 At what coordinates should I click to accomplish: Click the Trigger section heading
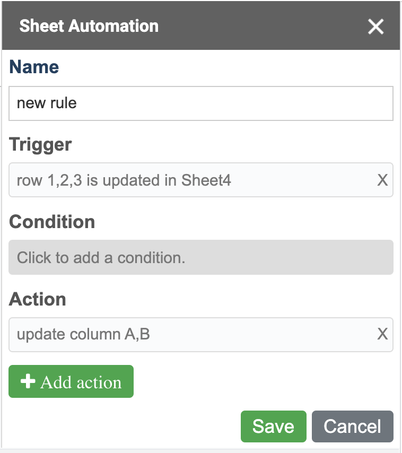[x=40, y=144]
